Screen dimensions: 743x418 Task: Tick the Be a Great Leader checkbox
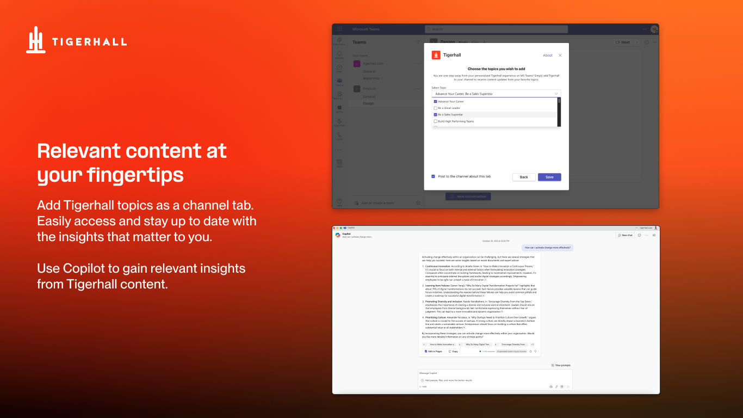pos(435,108)
